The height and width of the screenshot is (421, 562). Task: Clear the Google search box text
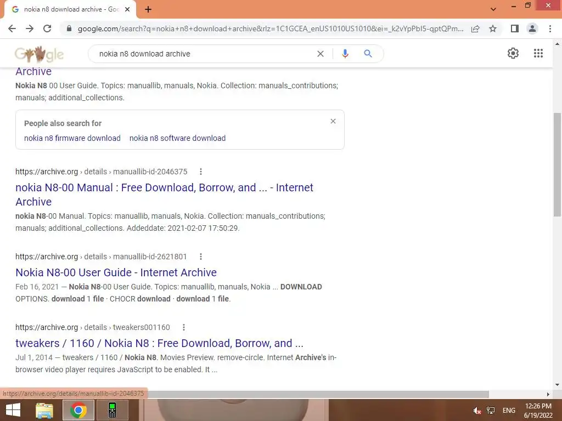tap(321, 54)
